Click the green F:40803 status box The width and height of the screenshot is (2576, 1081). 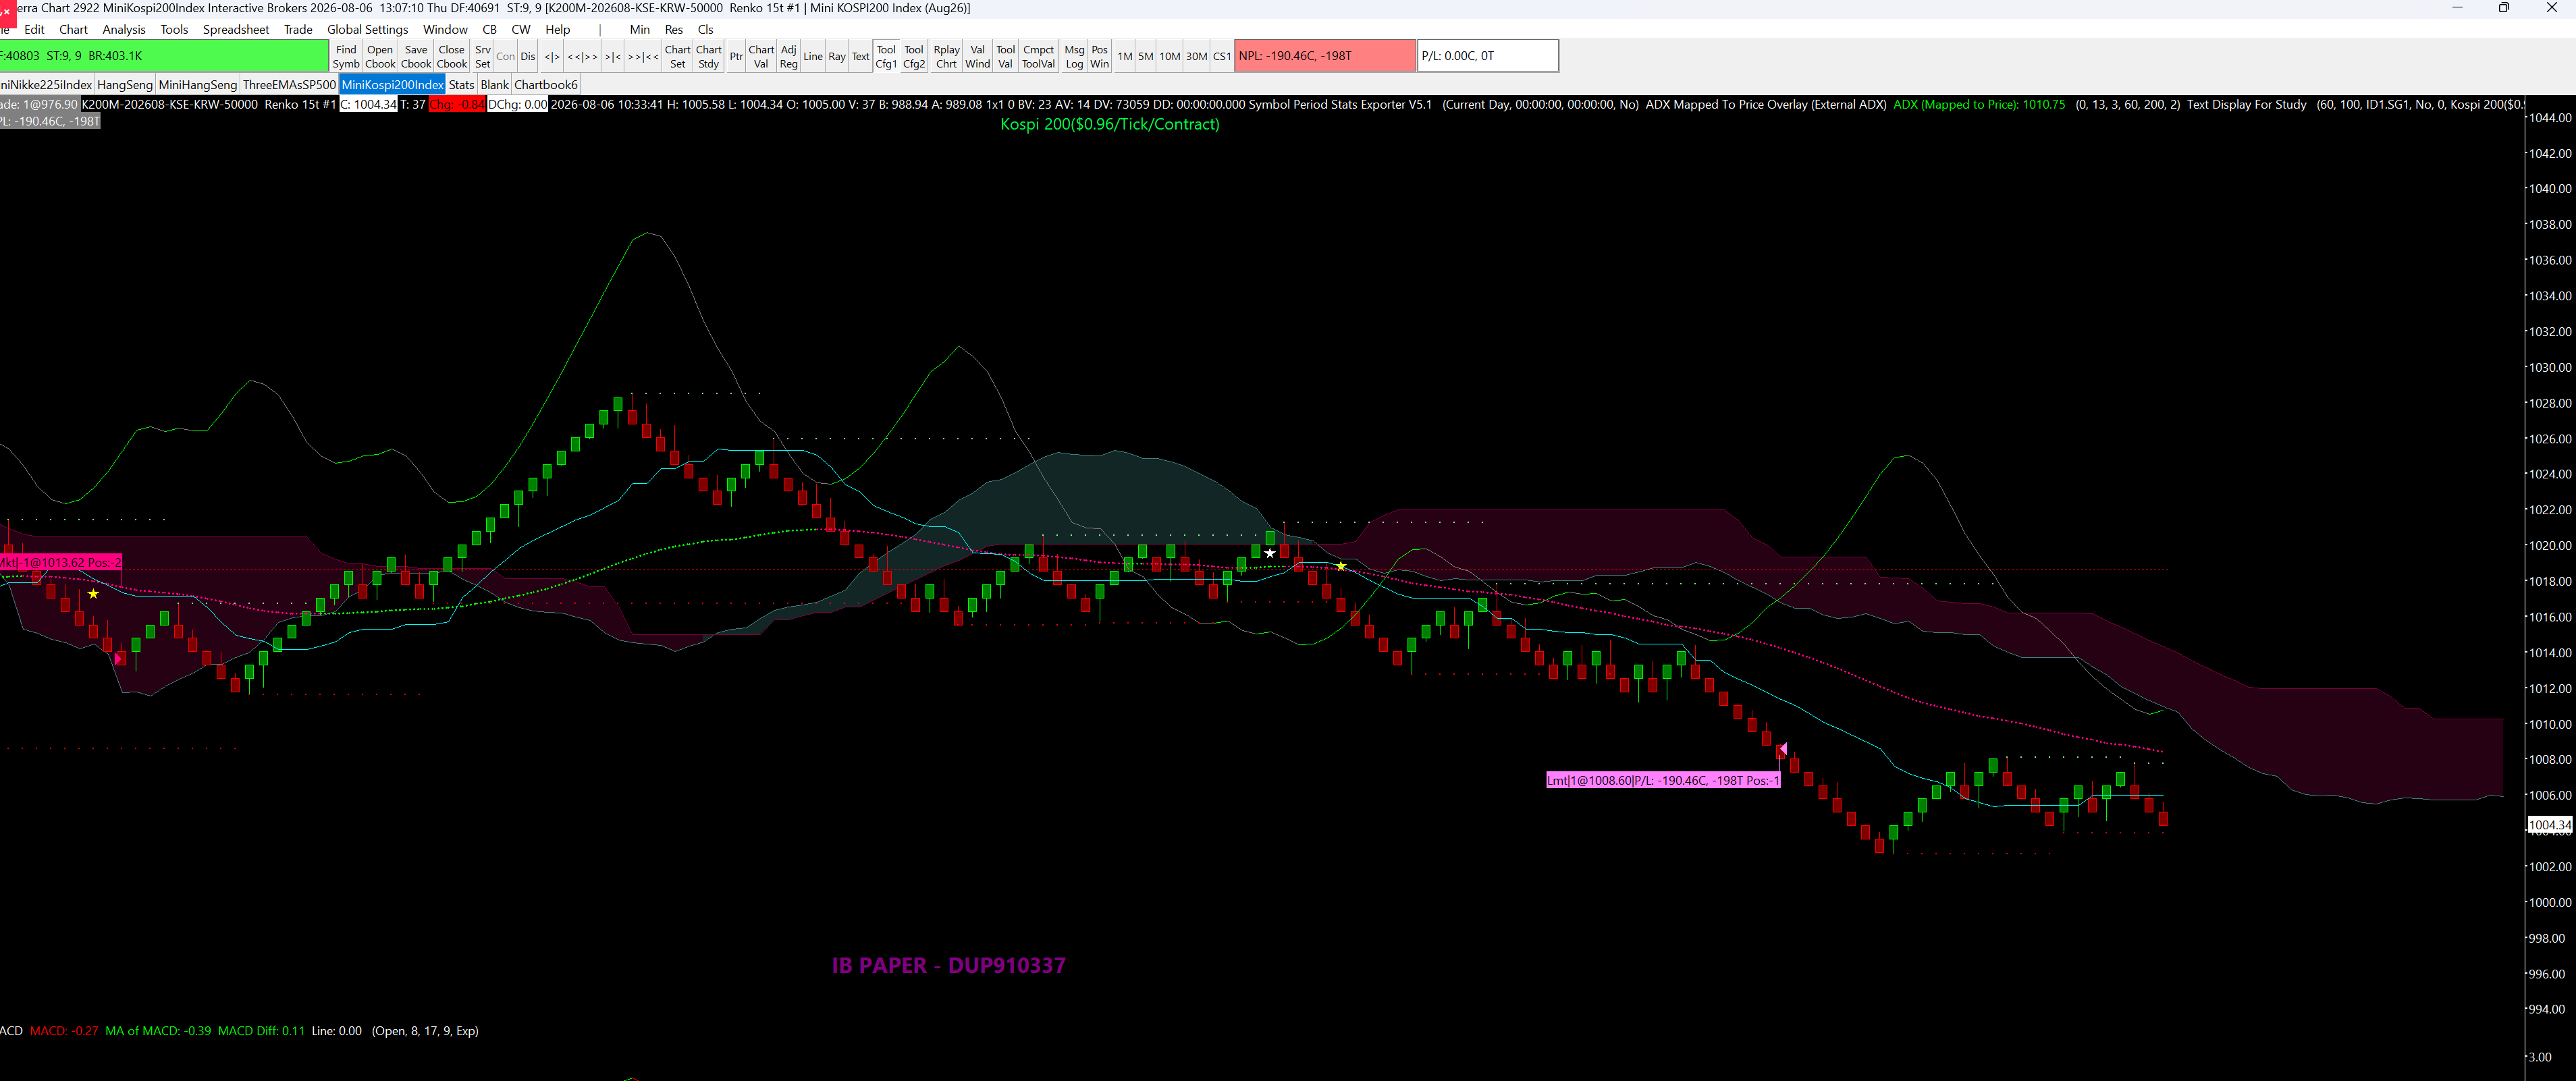[164, 56]
